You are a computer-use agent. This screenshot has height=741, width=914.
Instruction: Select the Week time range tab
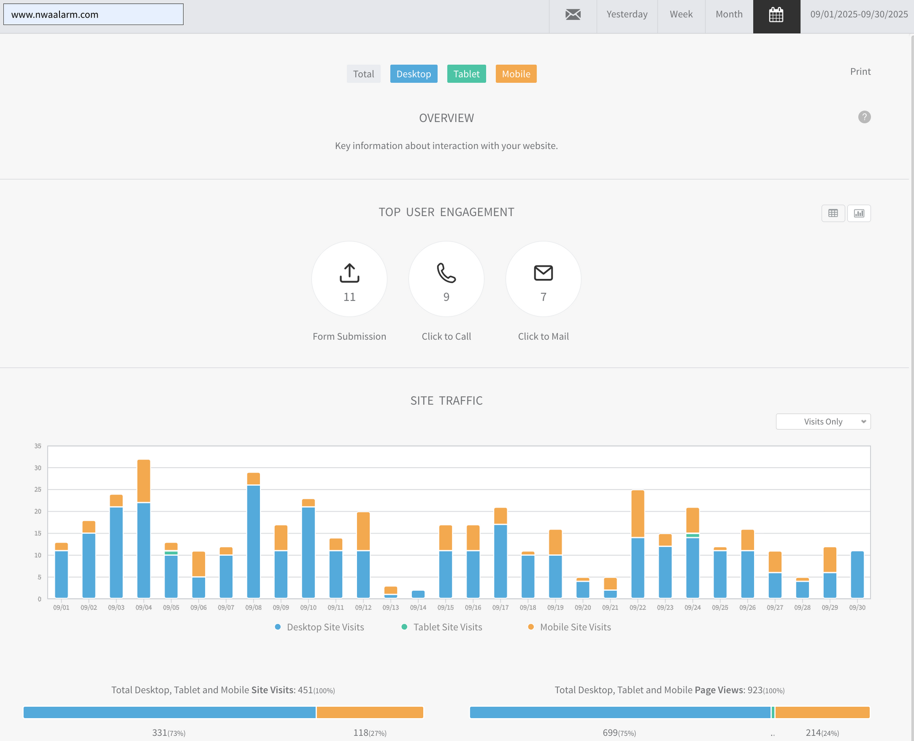681,14
